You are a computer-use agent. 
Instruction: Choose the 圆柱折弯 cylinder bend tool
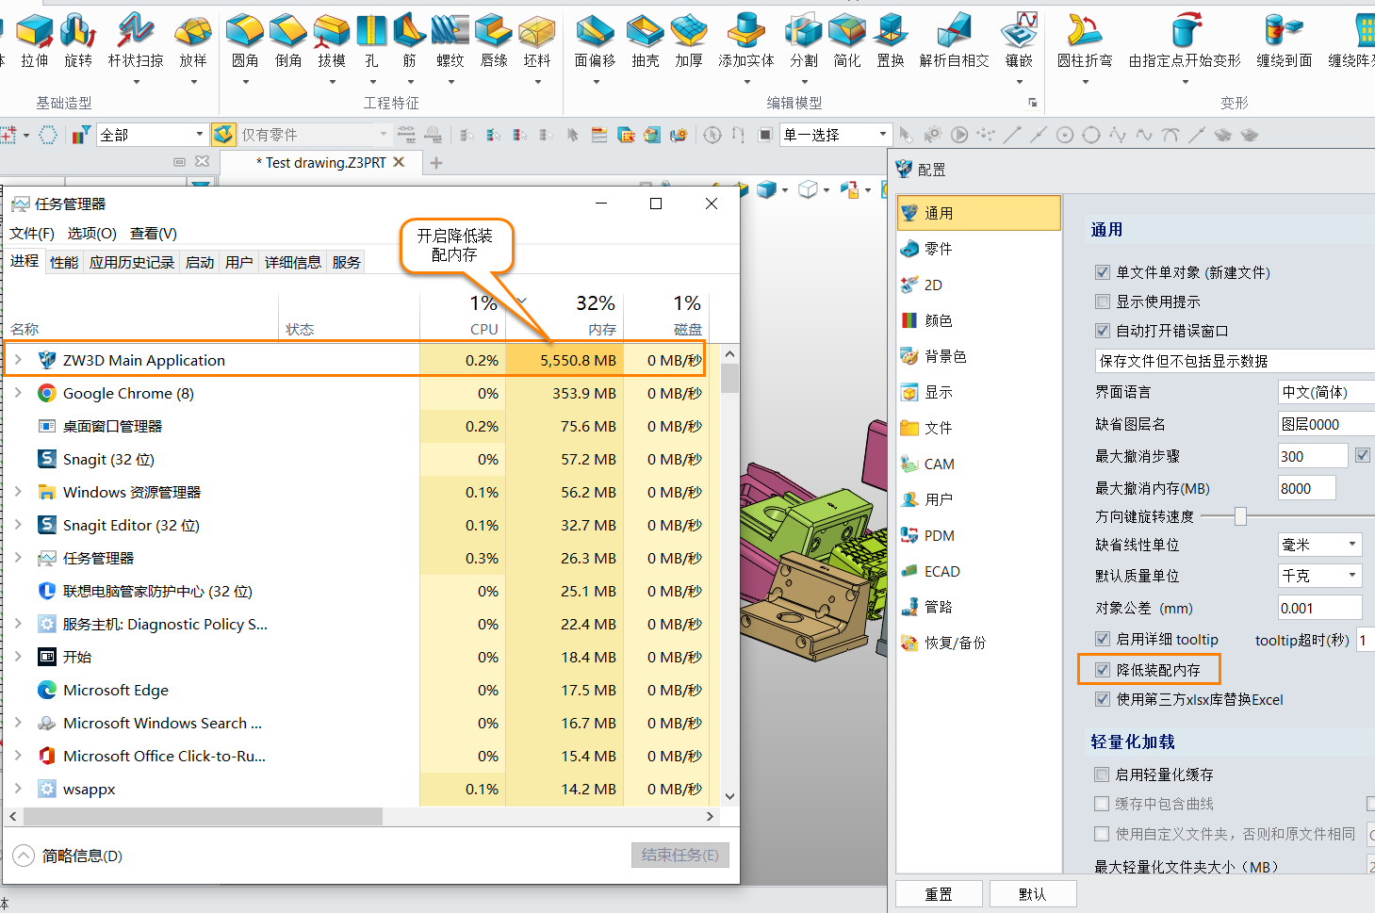point(1085,41)
